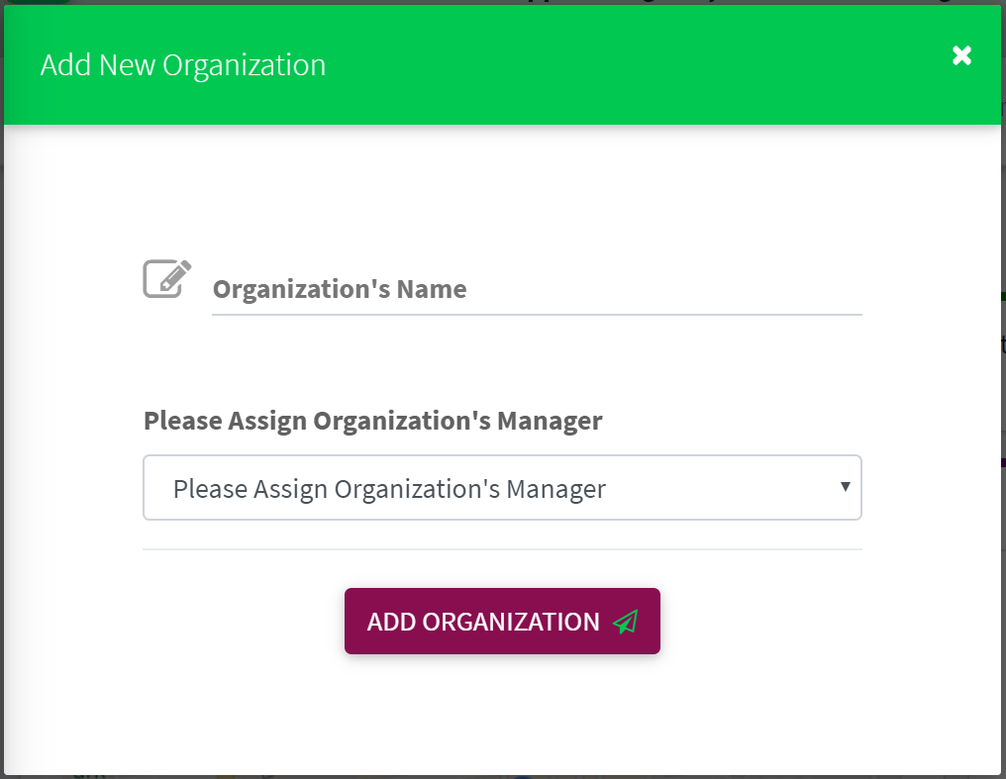
Task: Click the bold manager heading text
Action: point(372,421)
